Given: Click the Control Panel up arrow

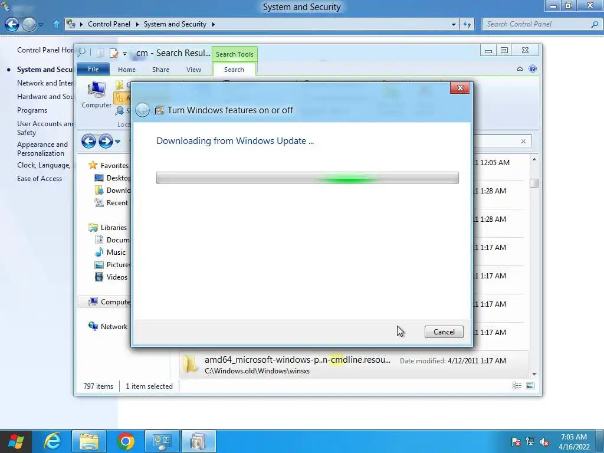Looking at the screenshot, I should pyautogui.click(x=57, y=24).
